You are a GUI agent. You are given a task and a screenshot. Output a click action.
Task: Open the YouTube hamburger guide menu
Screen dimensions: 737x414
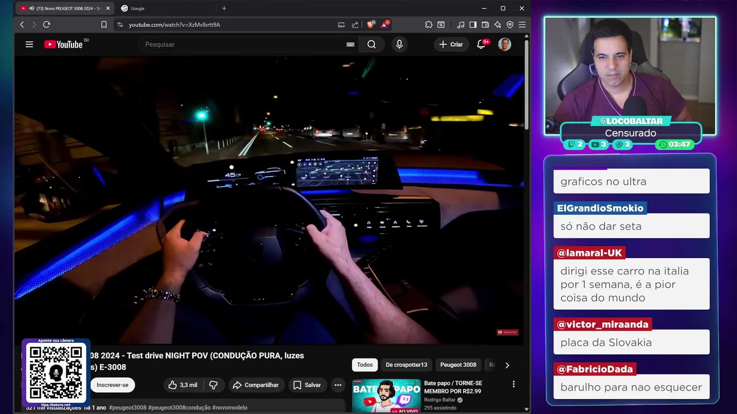click(29, 44)
